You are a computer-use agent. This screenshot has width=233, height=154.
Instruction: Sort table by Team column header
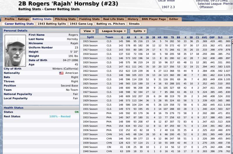109,37
